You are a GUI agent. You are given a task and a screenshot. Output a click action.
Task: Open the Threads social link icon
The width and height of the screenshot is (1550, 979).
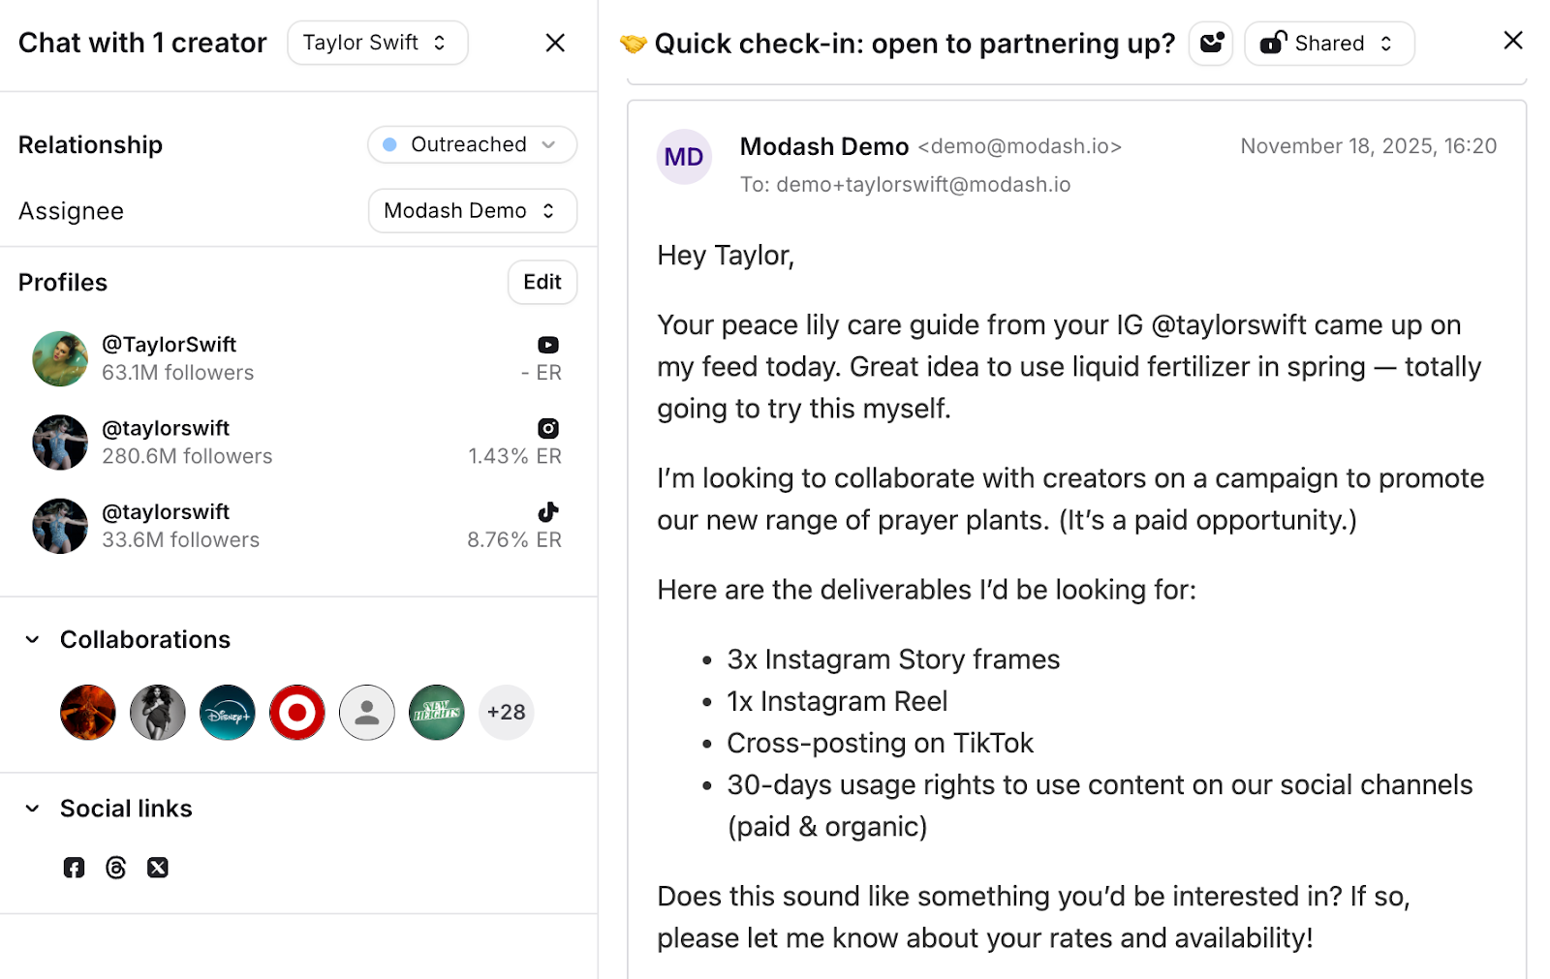[116, 868]
